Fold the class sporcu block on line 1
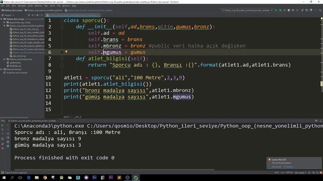The width and height of the screenshot is (323, 181). (x=62, y=20)
